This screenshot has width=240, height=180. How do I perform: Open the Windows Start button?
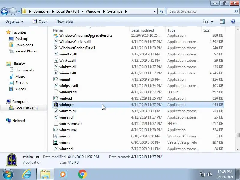pyautogui.click(x=8, y=174)
